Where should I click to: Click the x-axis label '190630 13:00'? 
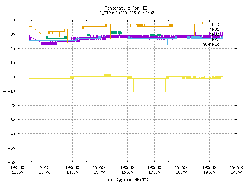tap(45, 170)
